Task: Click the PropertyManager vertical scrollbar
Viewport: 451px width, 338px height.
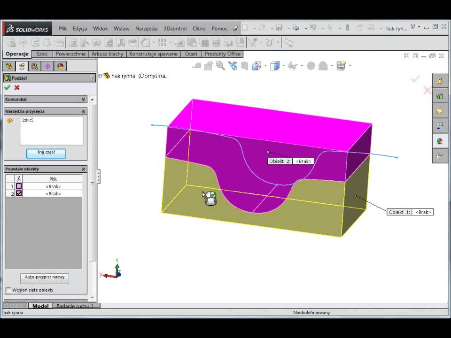Action: [x=92, y=182]
